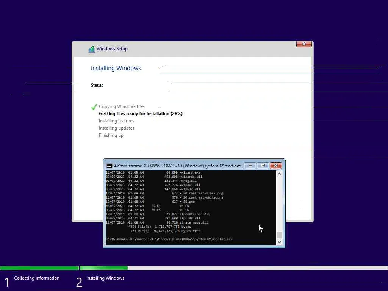Click the xwizards.dll line in cmd

click(154, 177)
